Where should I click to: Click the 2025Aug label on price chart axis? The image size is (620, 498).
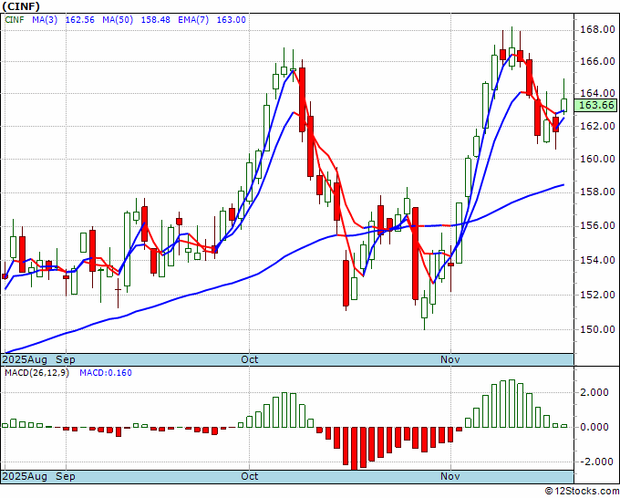click(x=25, y=359)
